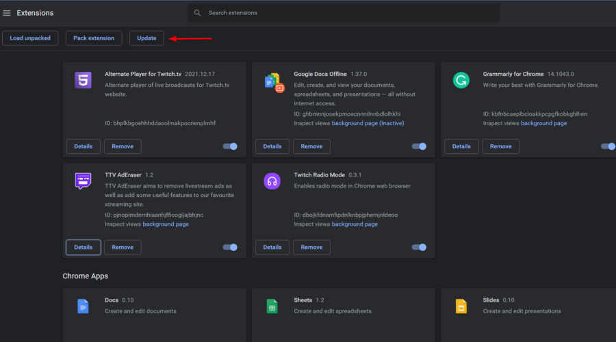The image size is (616, 342).
Task: Click the Twitch Radio Mode headphones icon
Action: [x=272, y=181]
